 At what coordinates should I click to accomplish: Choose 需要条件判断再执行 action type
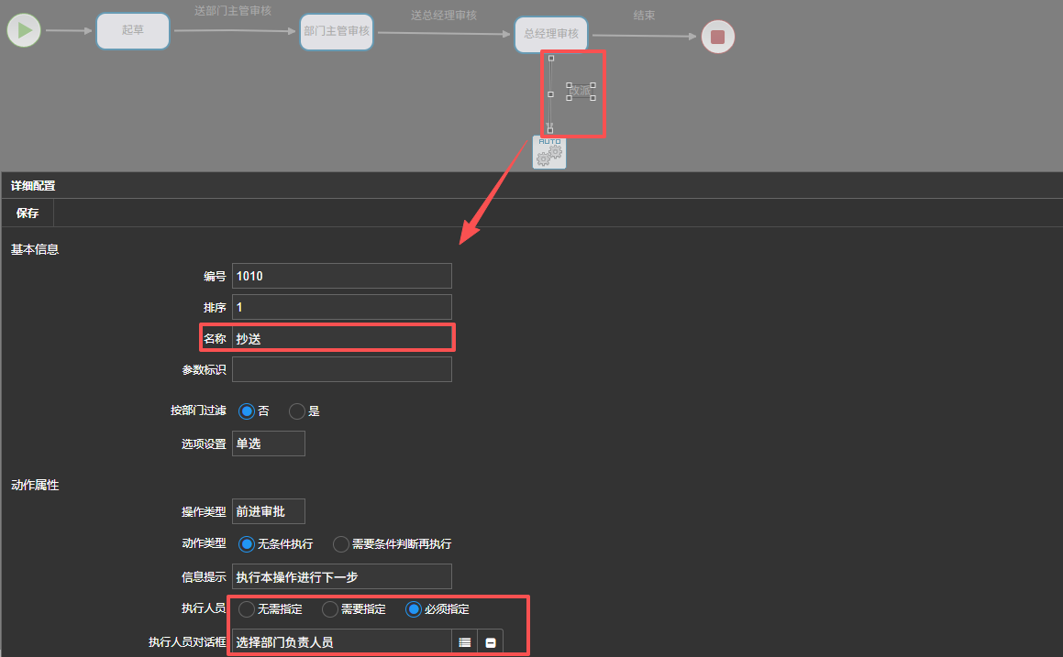341,544
